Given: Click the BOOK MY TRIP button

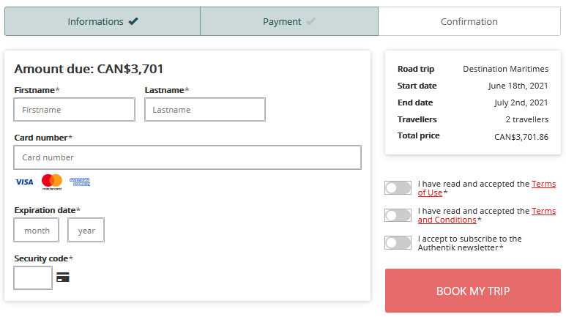Looking at the screenshot, I should [473, 291].
